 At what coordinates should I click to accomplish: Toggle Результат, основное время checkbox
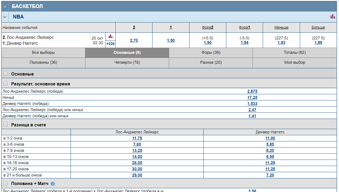(x=6, y=84)
